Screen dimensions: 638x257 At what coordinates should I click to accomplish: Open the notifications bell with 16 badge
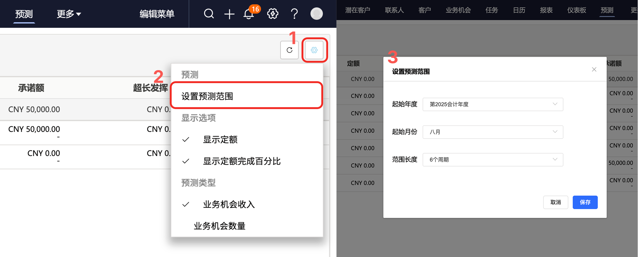click(249, 14)
